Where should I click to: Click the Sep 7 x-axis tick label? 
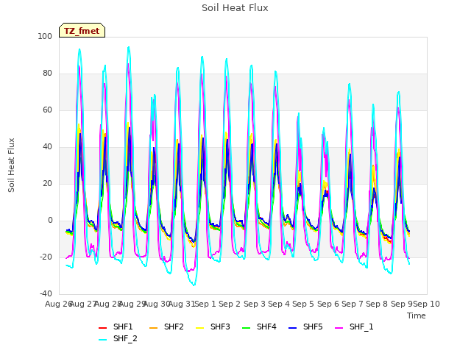pos(353,304)
